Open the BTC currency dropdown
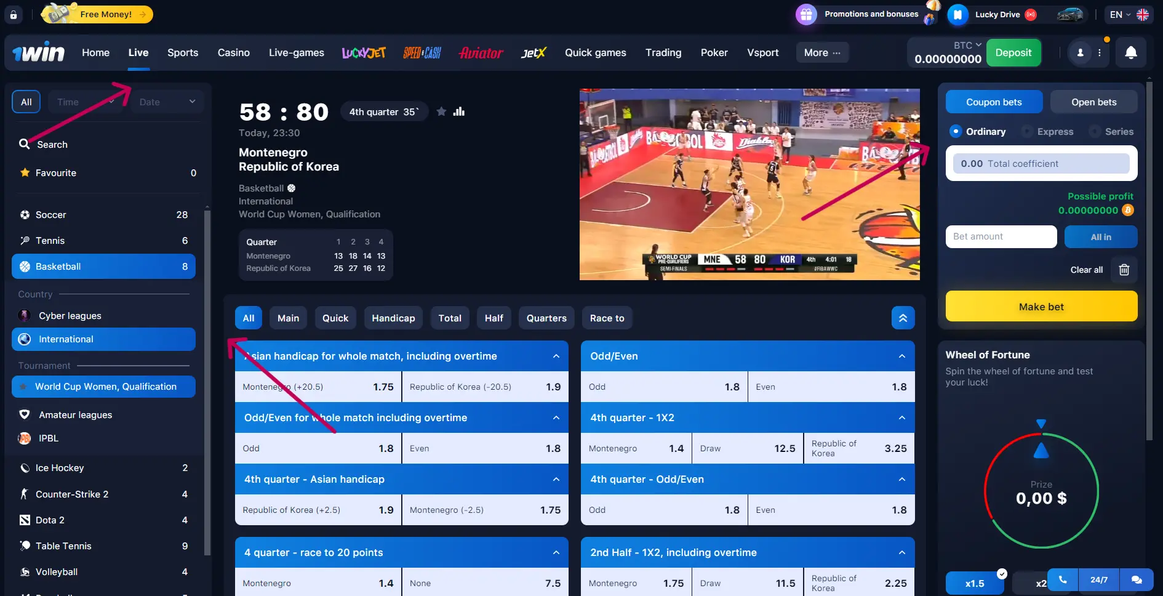The image size is (1163, 596). click(x=967, y=45)
